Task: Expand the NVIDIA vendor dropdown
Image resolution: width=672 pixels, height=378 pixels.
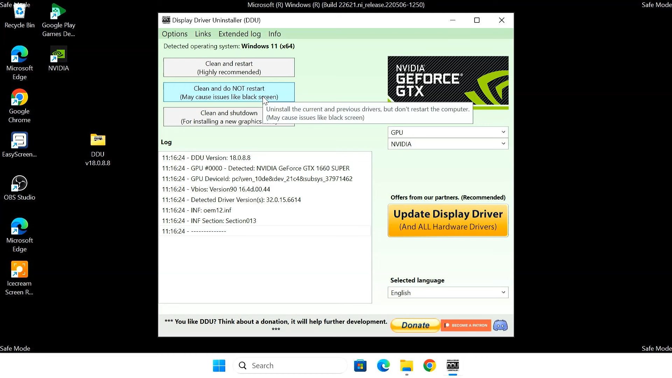Action: pyautogui.click(x=448, y=144)
